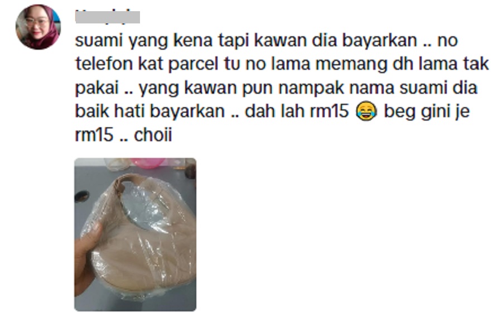Click the word "suami" starting the comment

click(x=99, y=40)
